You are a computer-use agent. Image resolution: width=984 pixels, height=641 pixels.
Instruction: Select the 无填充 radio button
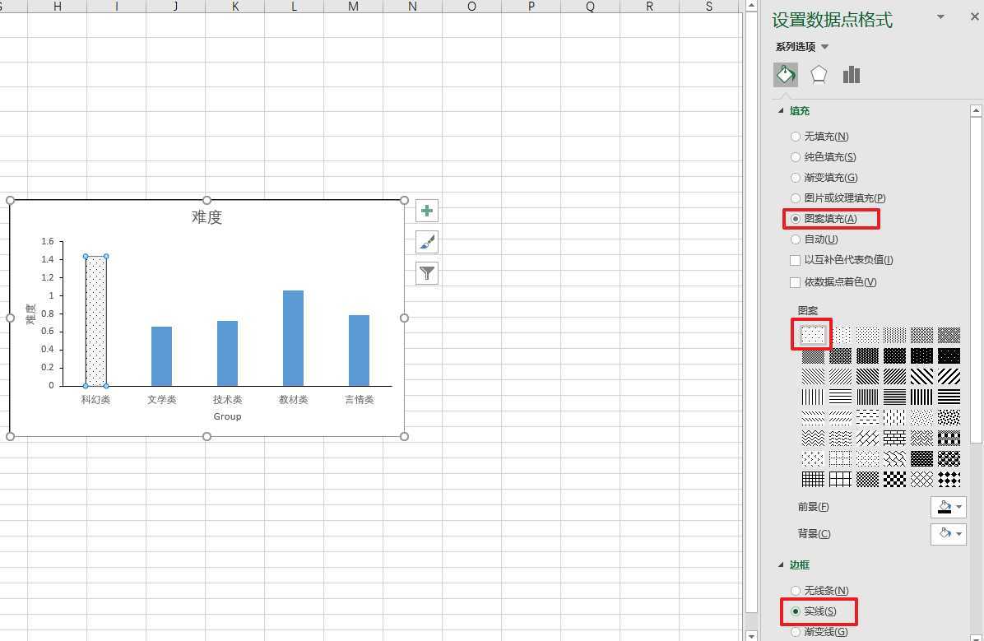(796, 137)
